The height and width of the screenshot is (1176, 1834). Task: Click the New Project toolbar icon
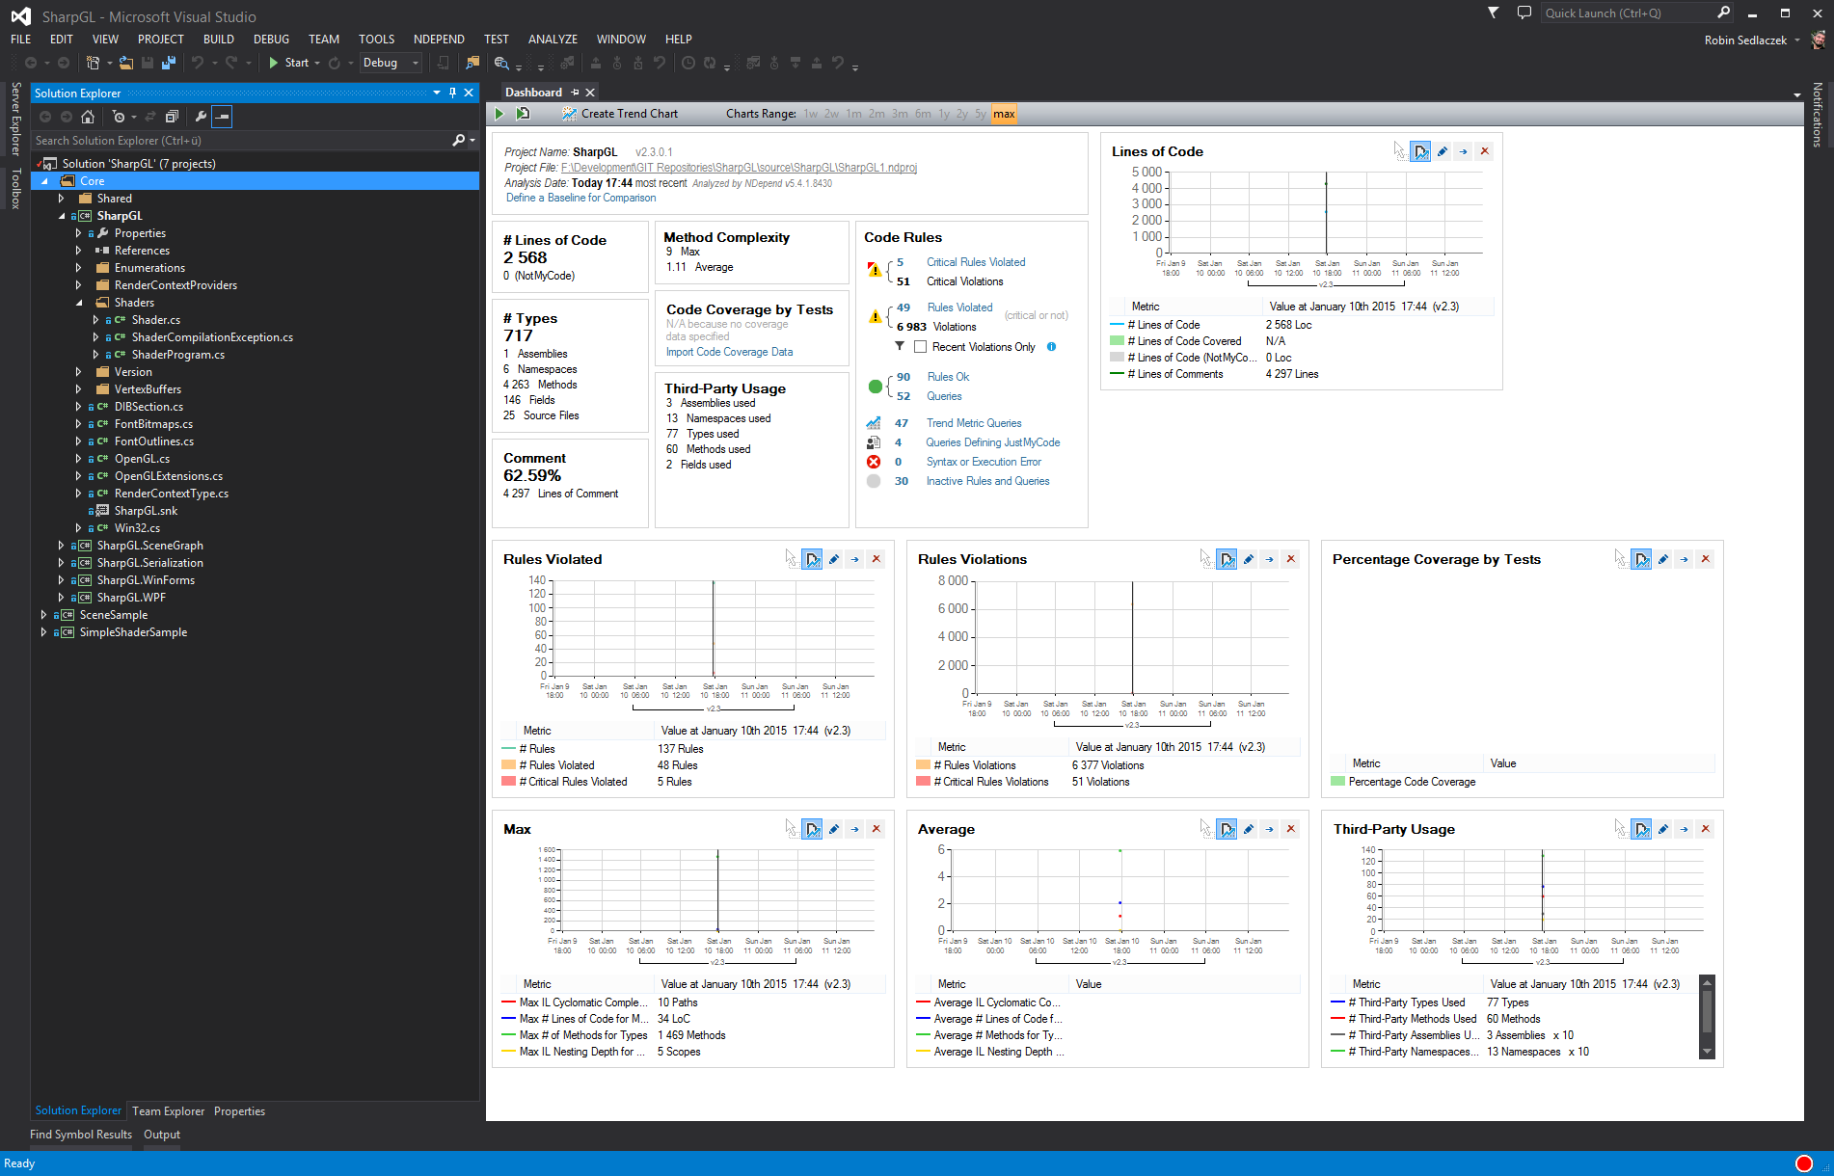pos(94,63)
